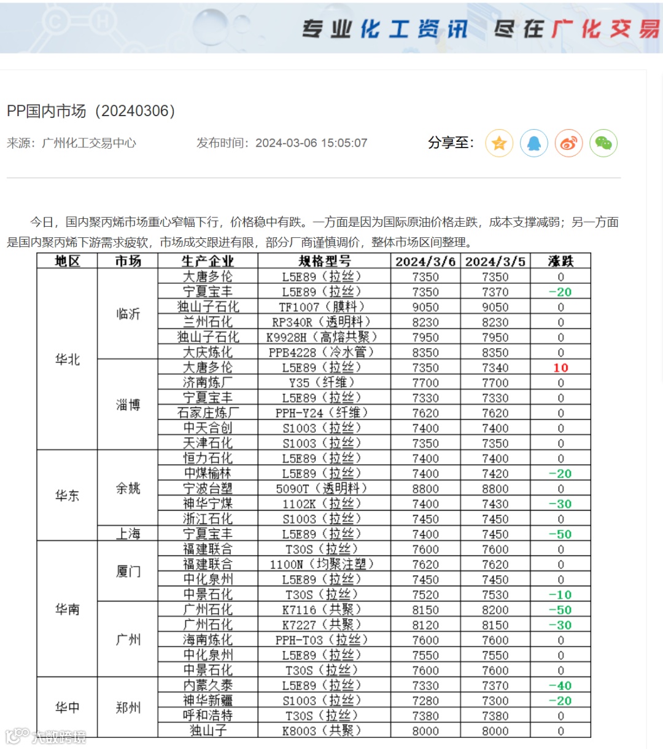Click the 1100N（均聚注塑）spec cell
Viewport: 663px width, 749px height.
click(x=325, y=564)
